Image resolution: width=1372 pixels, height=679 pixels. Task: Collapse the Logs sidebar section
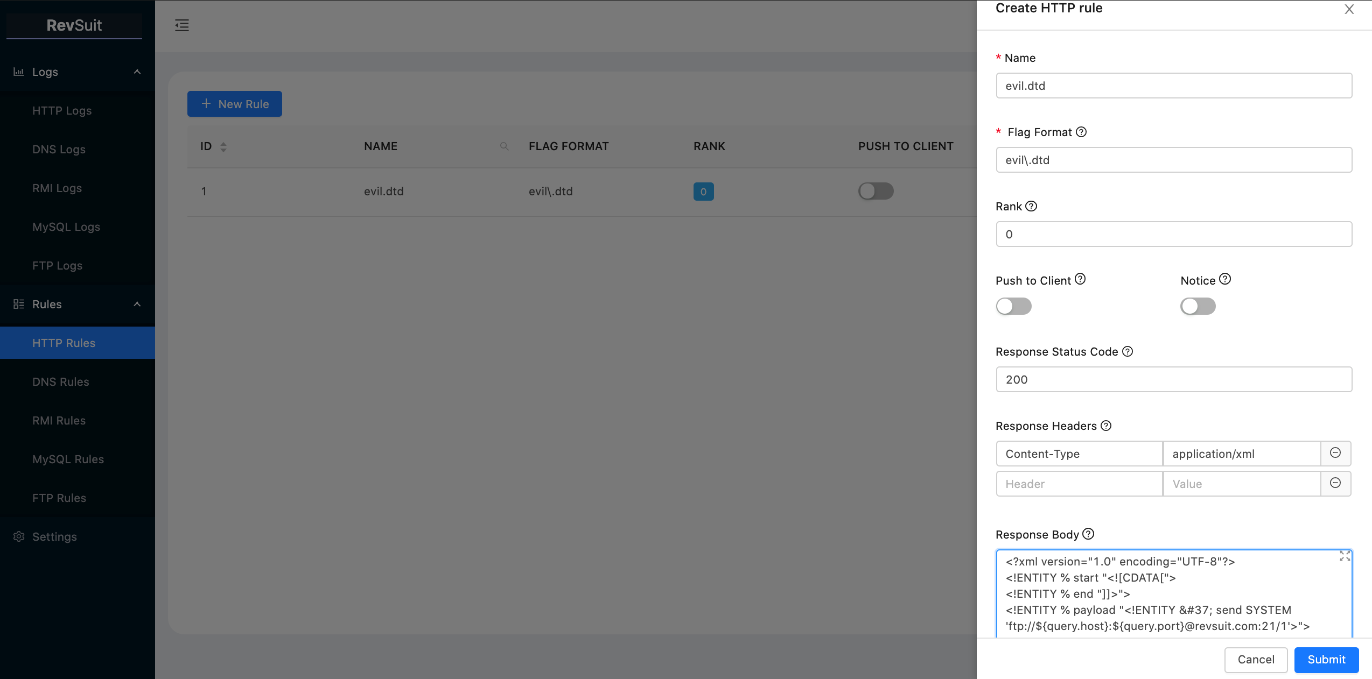click(x=137, y=72)
